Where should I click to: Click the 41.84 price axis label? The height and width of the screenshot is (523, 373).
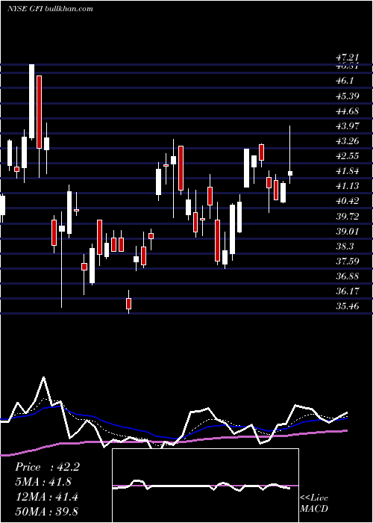(348, 171)
